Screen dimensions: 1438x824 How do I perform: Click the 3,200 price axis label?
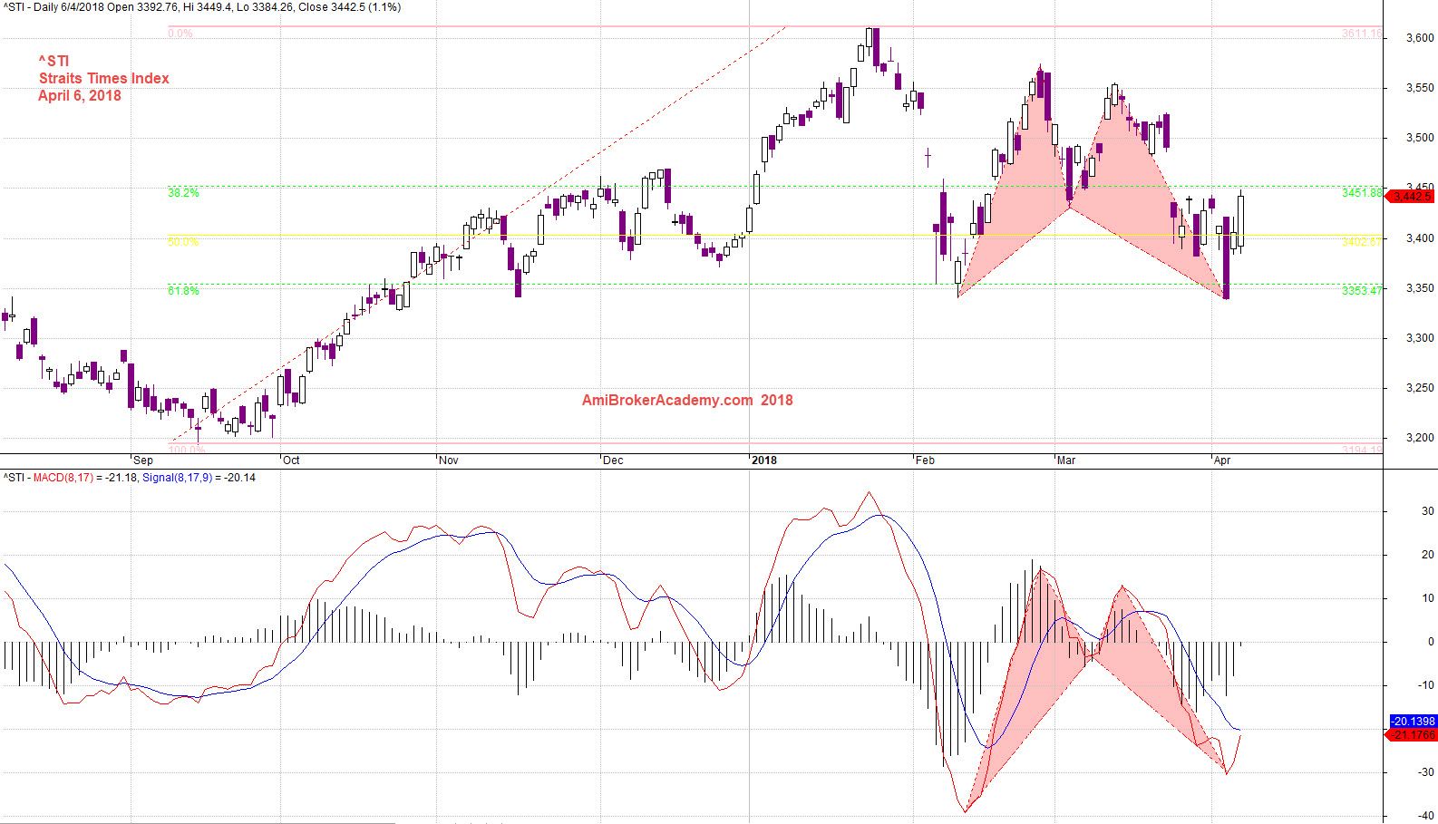point(1420,438)
